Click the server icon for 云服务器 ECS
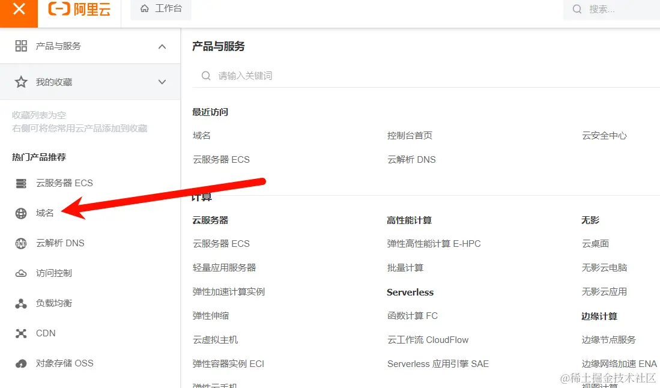This screenshot has height=388, width=660. coord(21,183)
